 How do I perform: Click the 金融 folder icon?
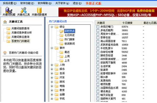[57, 94]
